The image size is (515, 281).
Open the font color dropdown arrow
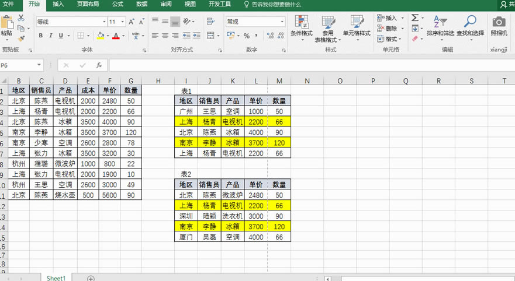pos(123,36)
